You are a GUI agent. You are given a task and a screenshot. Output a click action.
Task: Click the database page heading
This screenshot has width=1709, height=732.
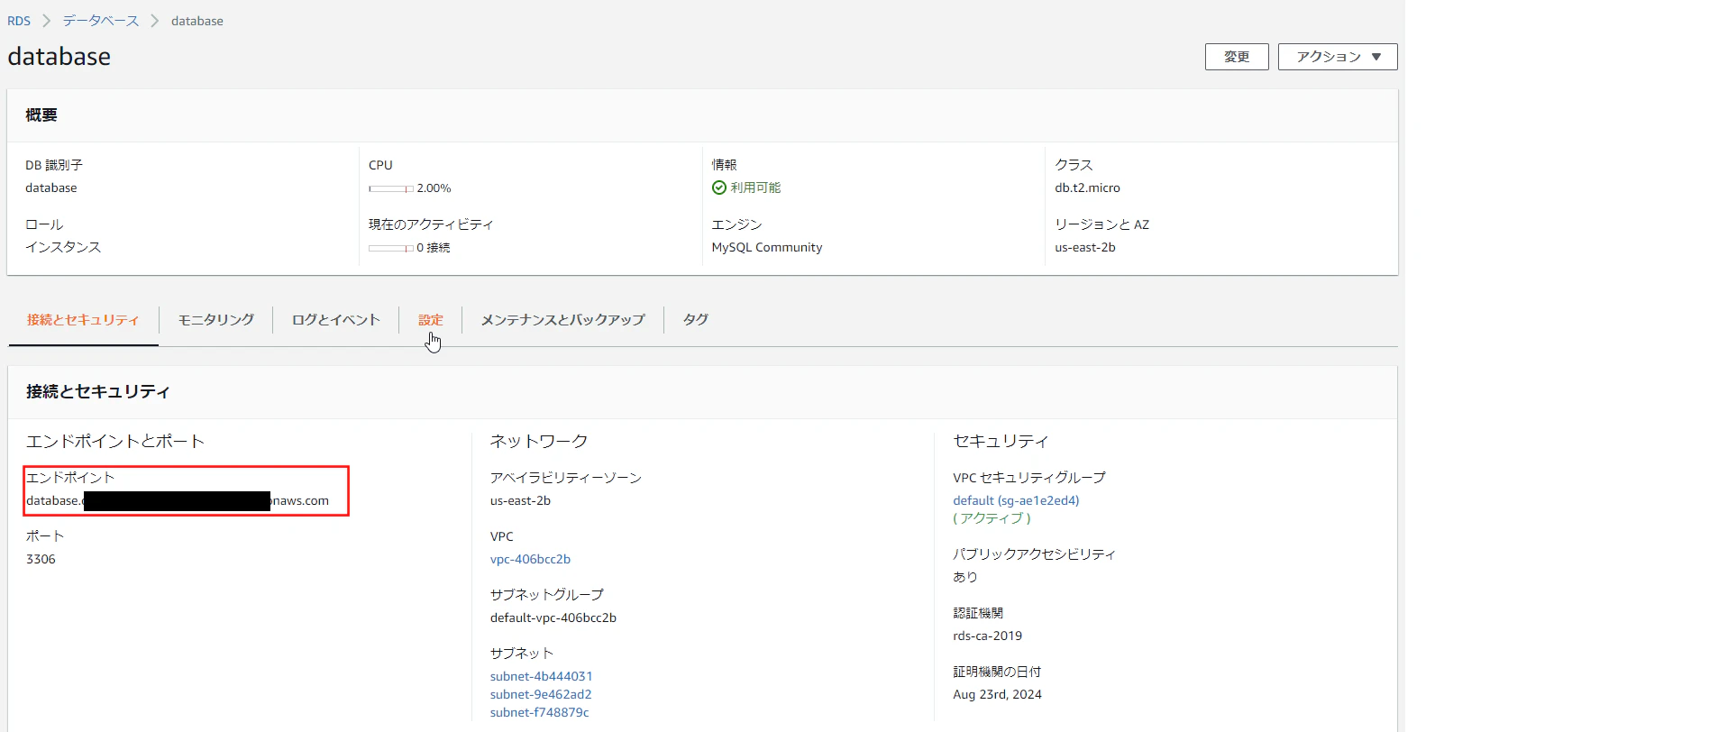click(x=59, y=57)
